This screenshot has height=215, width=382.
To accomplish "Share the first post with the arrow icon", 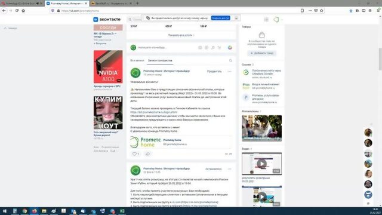I will click(147, 154).
